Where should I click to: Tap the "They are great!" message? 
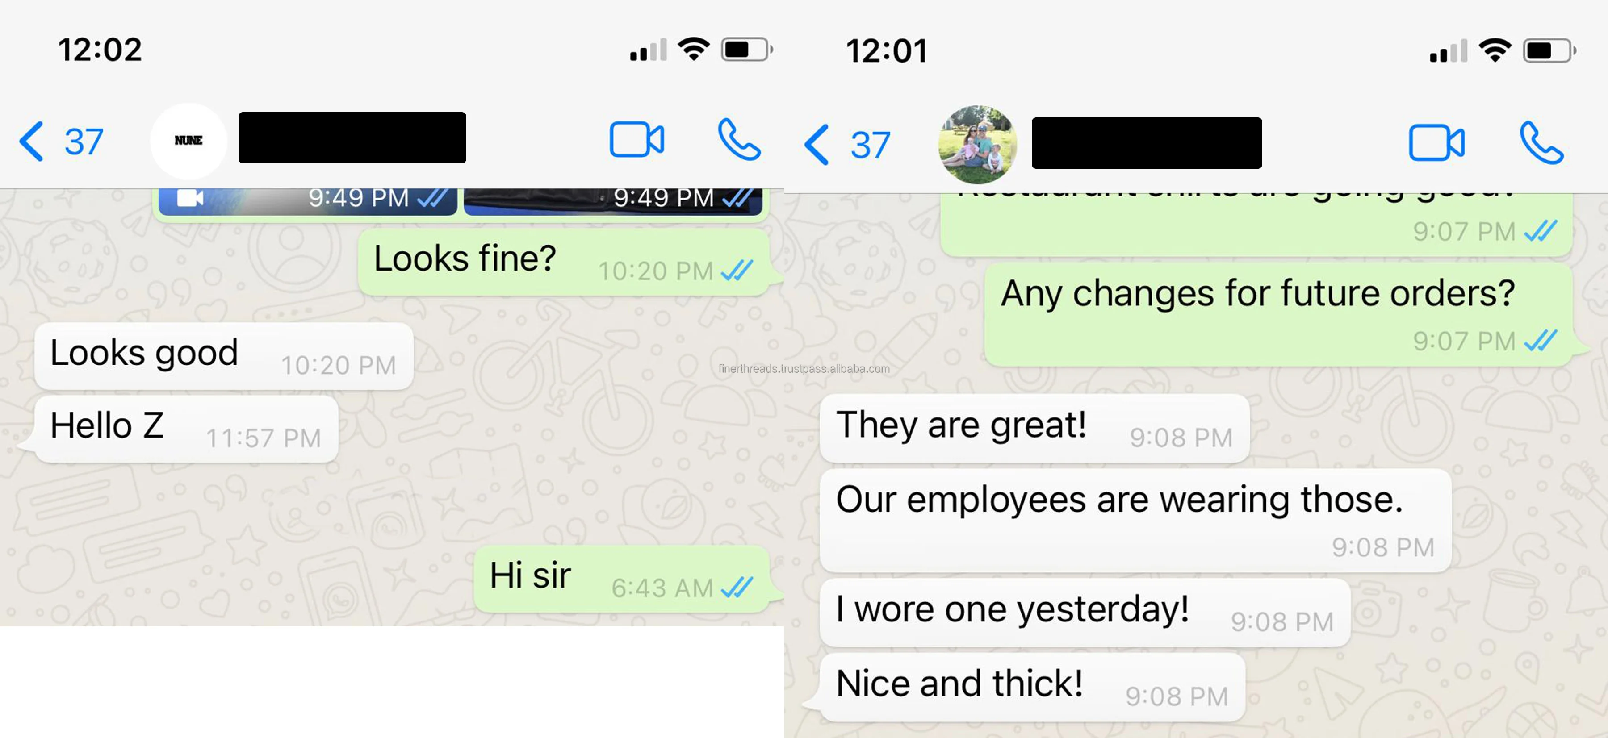coord(1034,429)
